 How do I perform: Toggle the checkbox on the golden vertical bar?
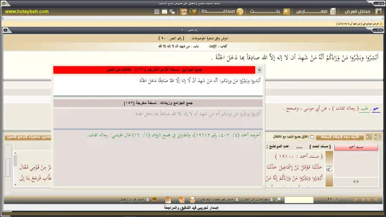(329, 169)
